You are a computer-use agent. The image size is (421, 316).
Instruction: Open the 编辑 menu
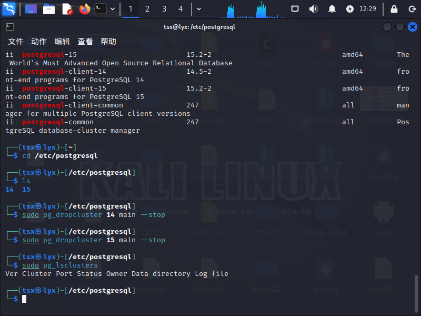(x=62, y=42)
